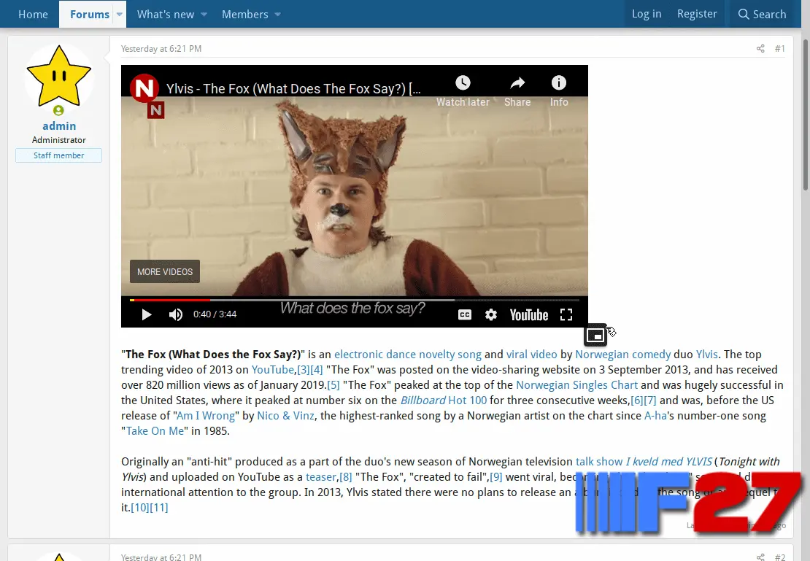
Task: Open 'Norwegian Singles Chart' link
Action: 576,385
